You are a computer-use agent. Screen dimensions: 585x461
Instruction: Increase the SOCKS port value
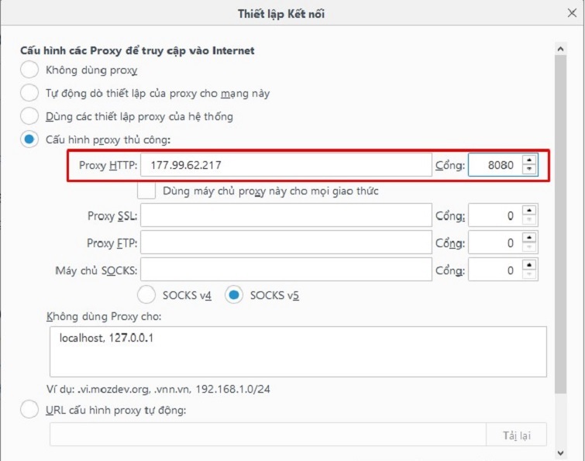tap(529, 265)
